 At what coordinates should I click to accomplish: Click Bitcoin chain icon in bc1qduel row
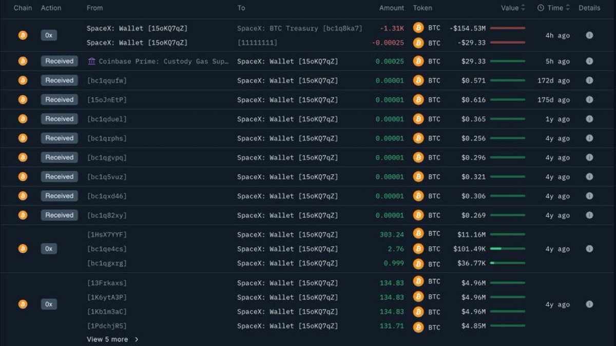(23, 119)
